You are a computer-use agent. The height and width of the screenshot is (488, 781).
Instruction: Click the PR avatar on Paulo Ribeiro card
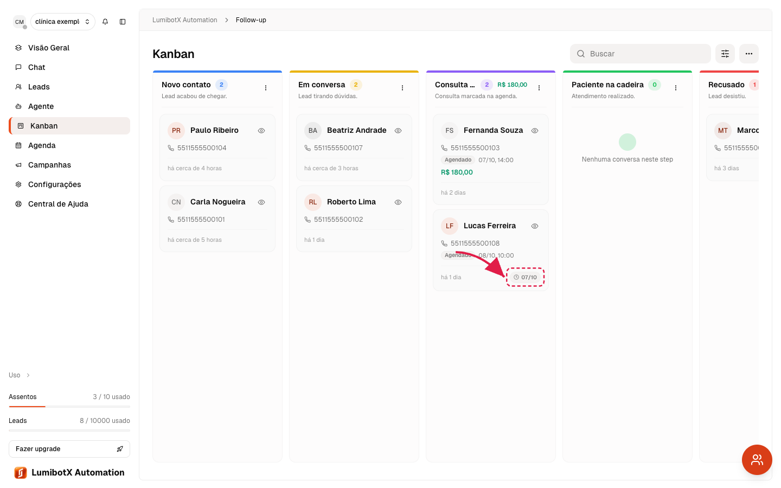click(176, 131)
